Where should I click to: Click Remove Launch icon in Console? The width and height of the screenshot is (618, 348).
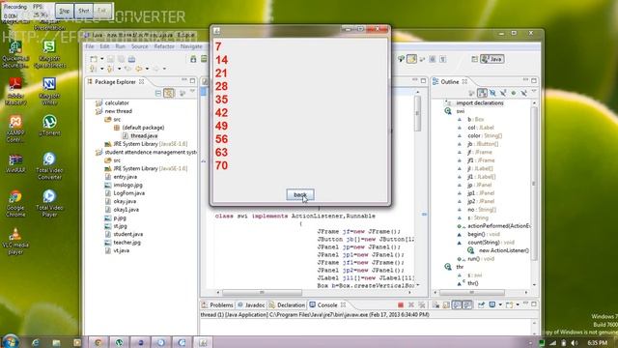click(411, 305)
